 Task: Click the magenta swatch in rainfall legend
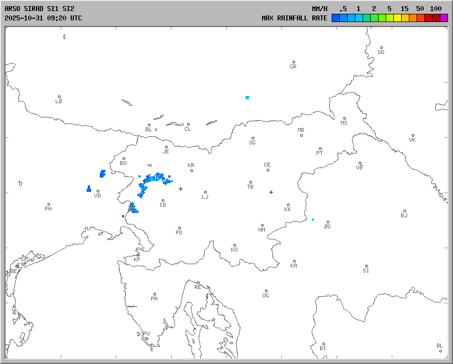tap(444, 18)
